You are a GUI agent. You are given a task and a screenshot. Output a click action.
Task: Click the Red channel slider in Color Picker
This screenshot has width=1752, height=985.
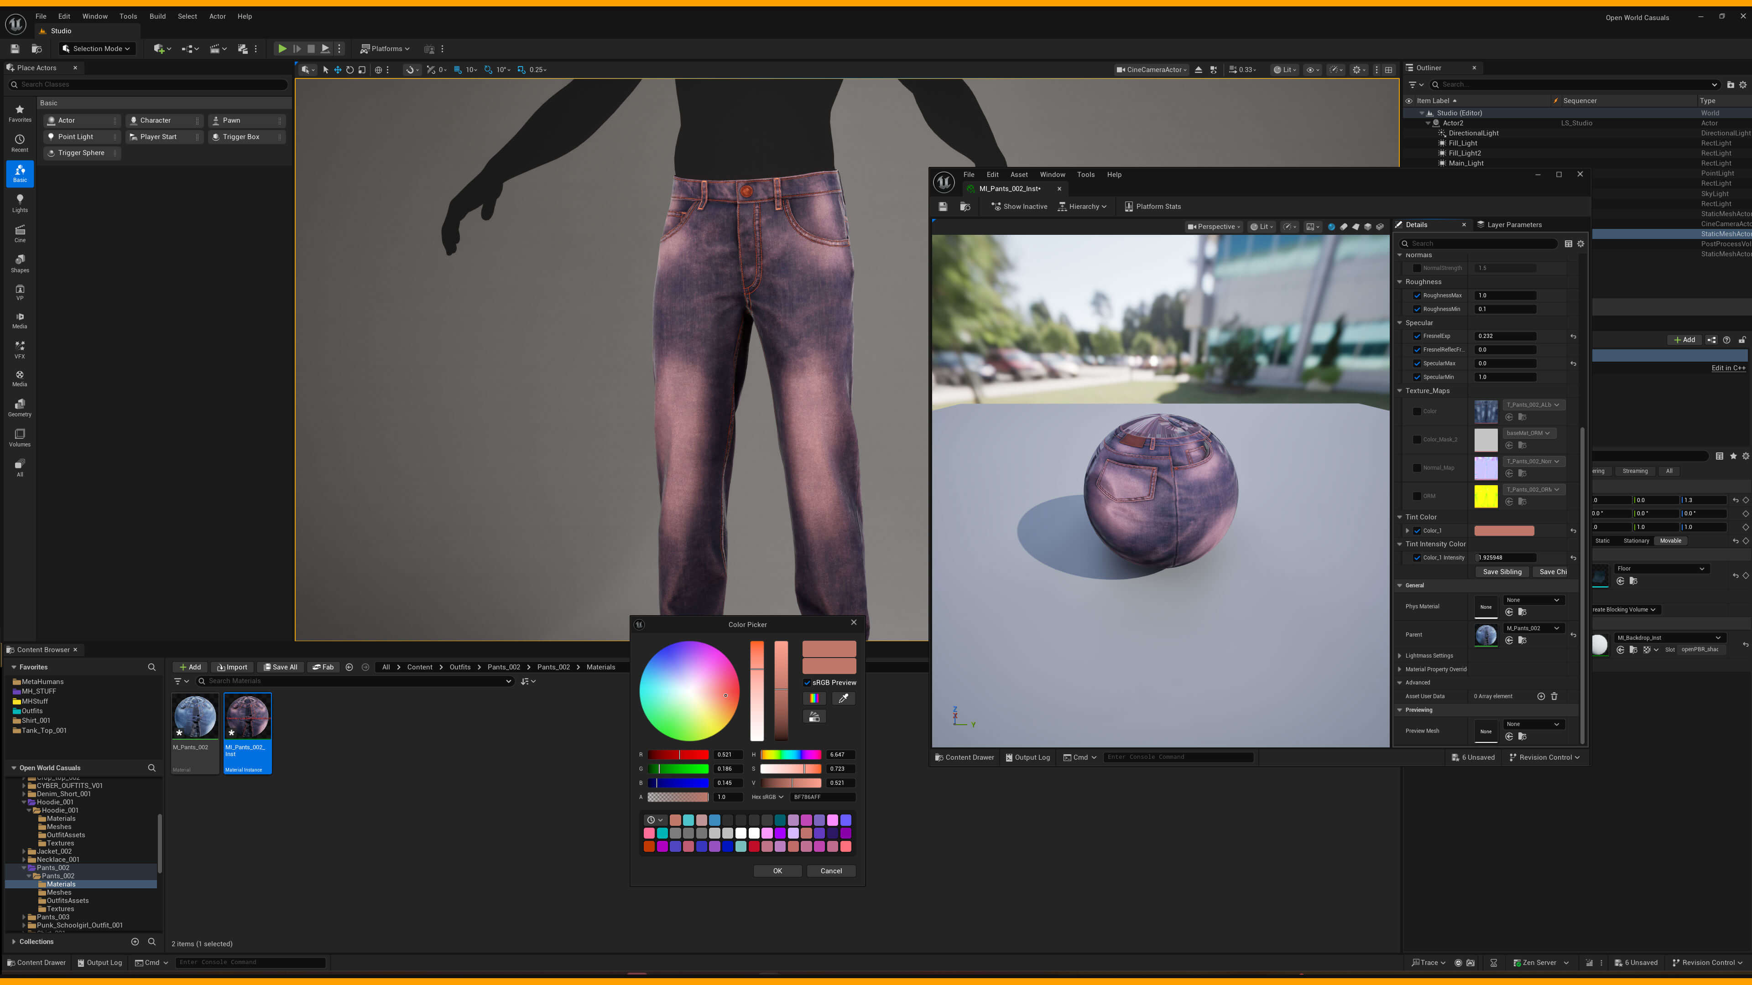pos(678,755)
